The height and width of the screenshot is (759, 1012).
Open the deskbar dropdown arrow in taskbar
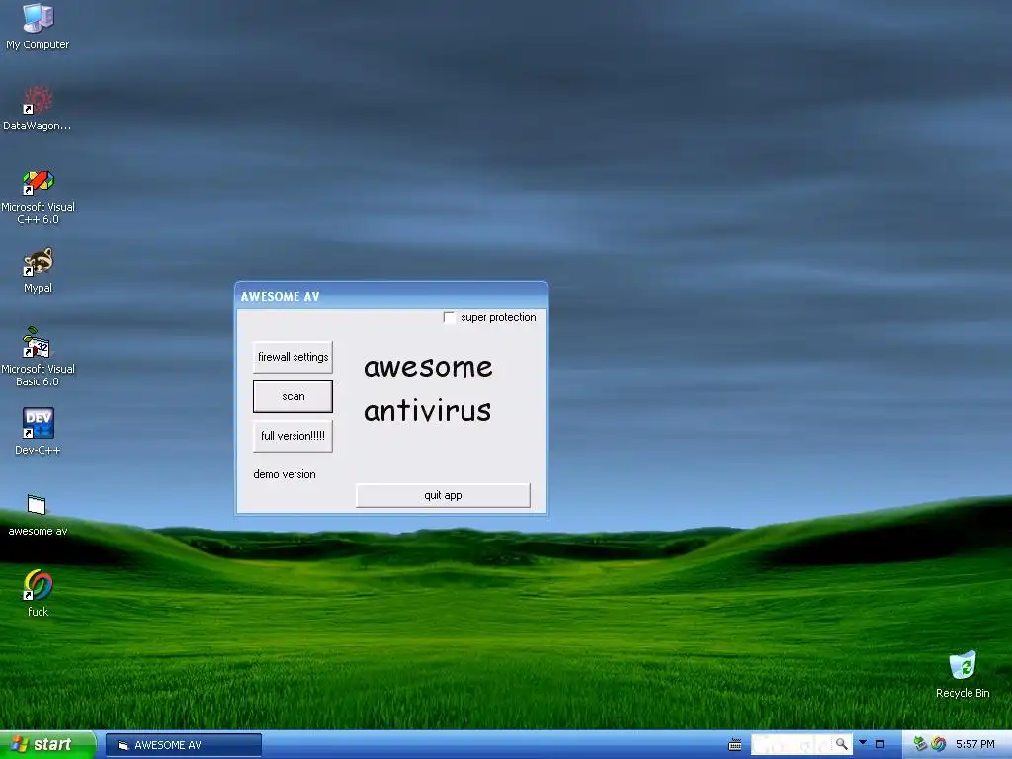click(x=863, y=743)
